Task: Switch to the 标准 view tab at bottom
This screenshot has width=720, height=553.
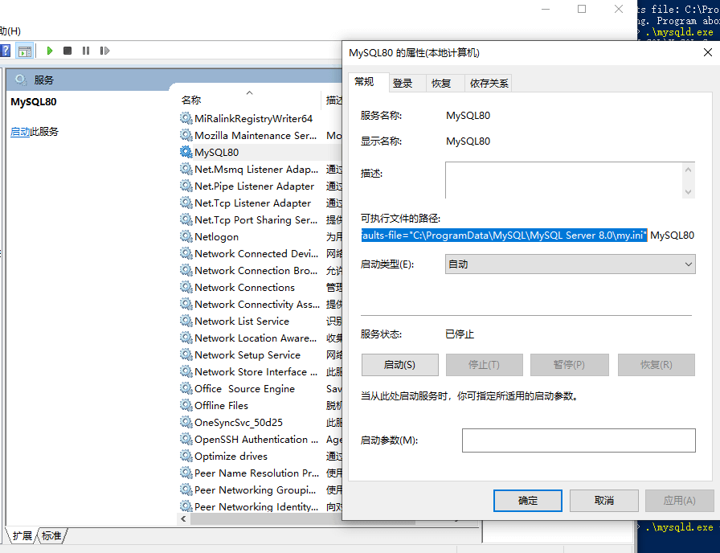Action: pyautogui.click(x=51, y=535)
